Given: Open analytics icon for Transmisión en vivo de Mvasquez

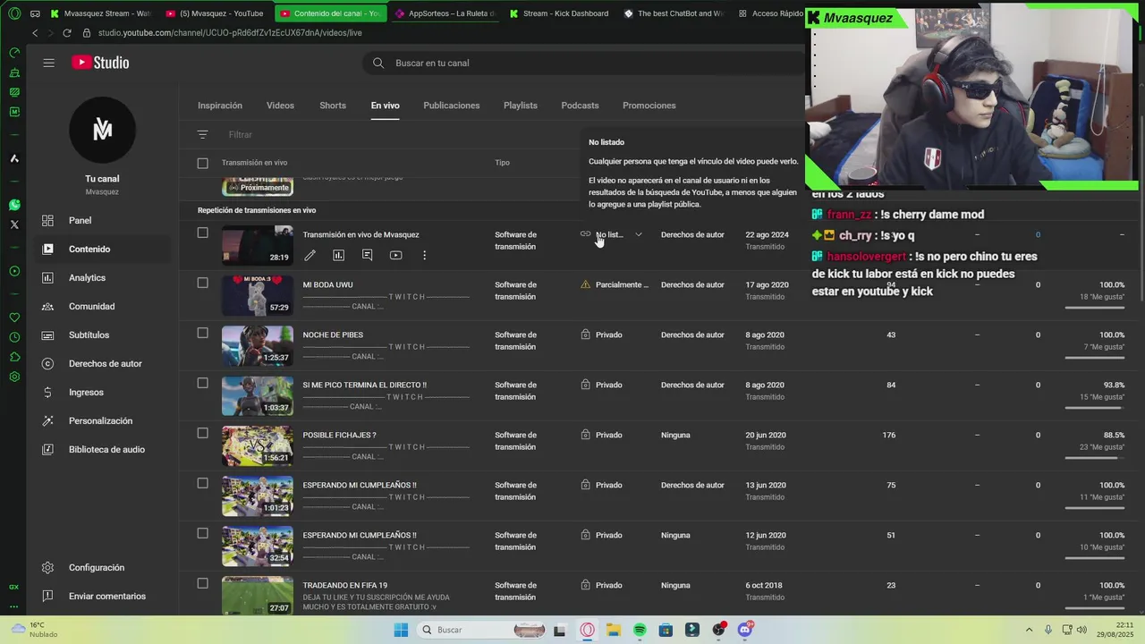Looking at the screenshot, I should point(338,255).
